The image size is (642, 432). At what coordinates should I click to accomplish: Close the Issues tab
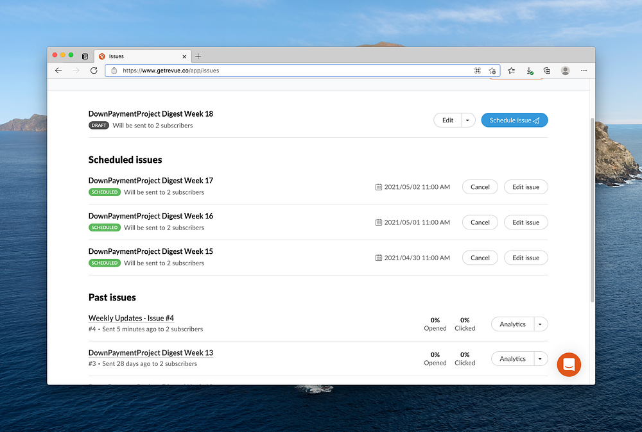(184, 56)
